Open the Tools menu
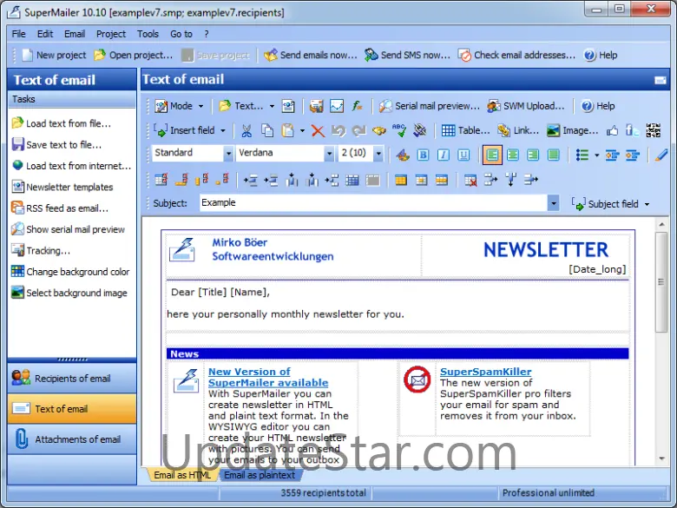The image size is (677, 508). click(148, 34)
